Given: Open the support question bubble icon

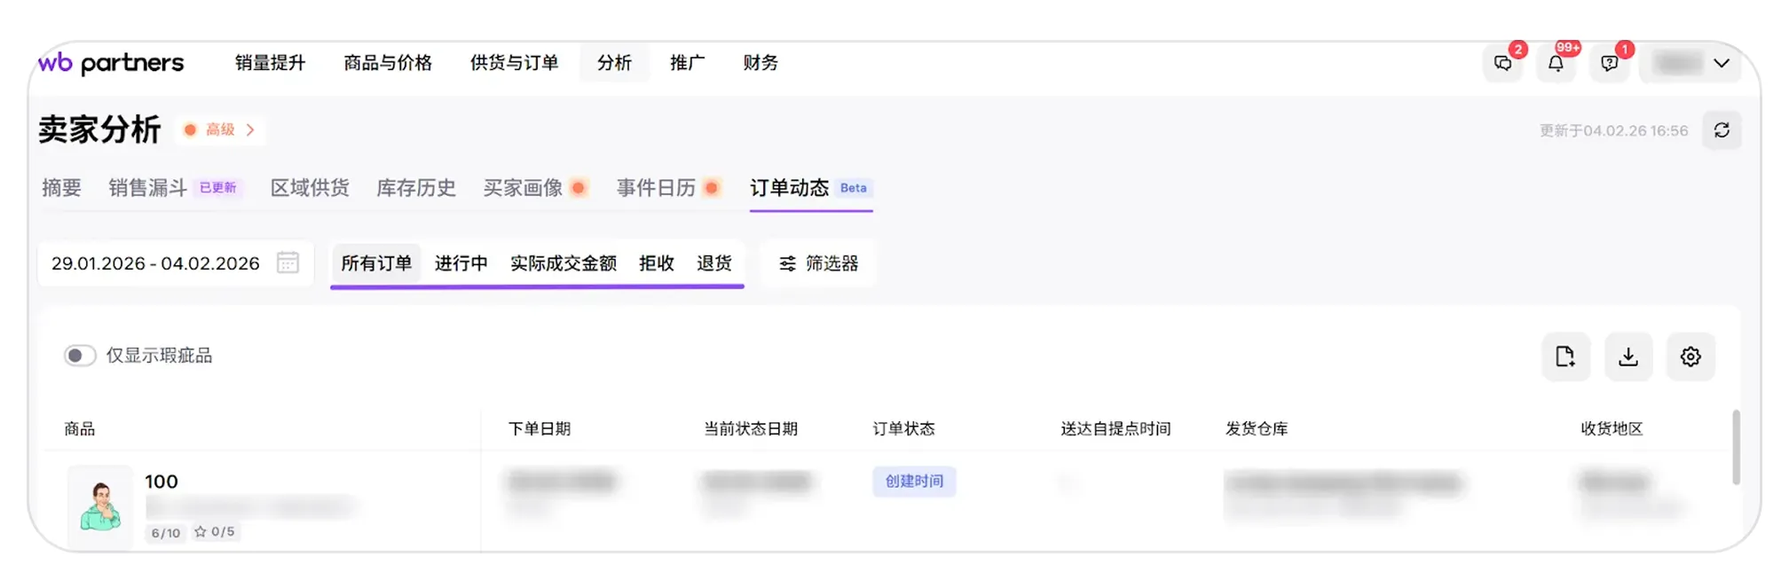Looking at the screenshot, I should point(1609,63).
